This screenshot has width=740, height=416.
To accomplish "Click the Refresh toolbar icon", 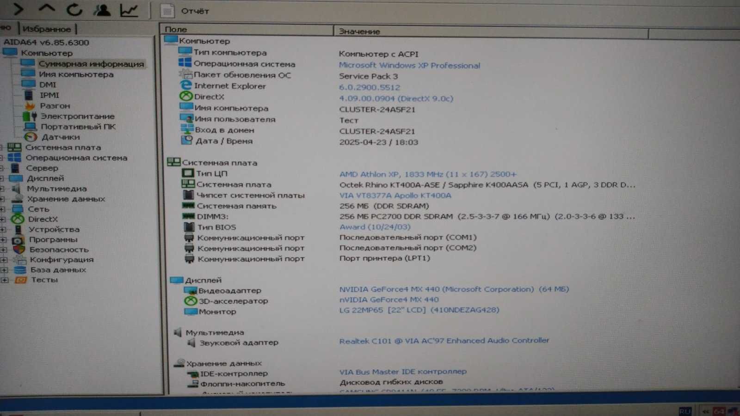I will point(74,9).
